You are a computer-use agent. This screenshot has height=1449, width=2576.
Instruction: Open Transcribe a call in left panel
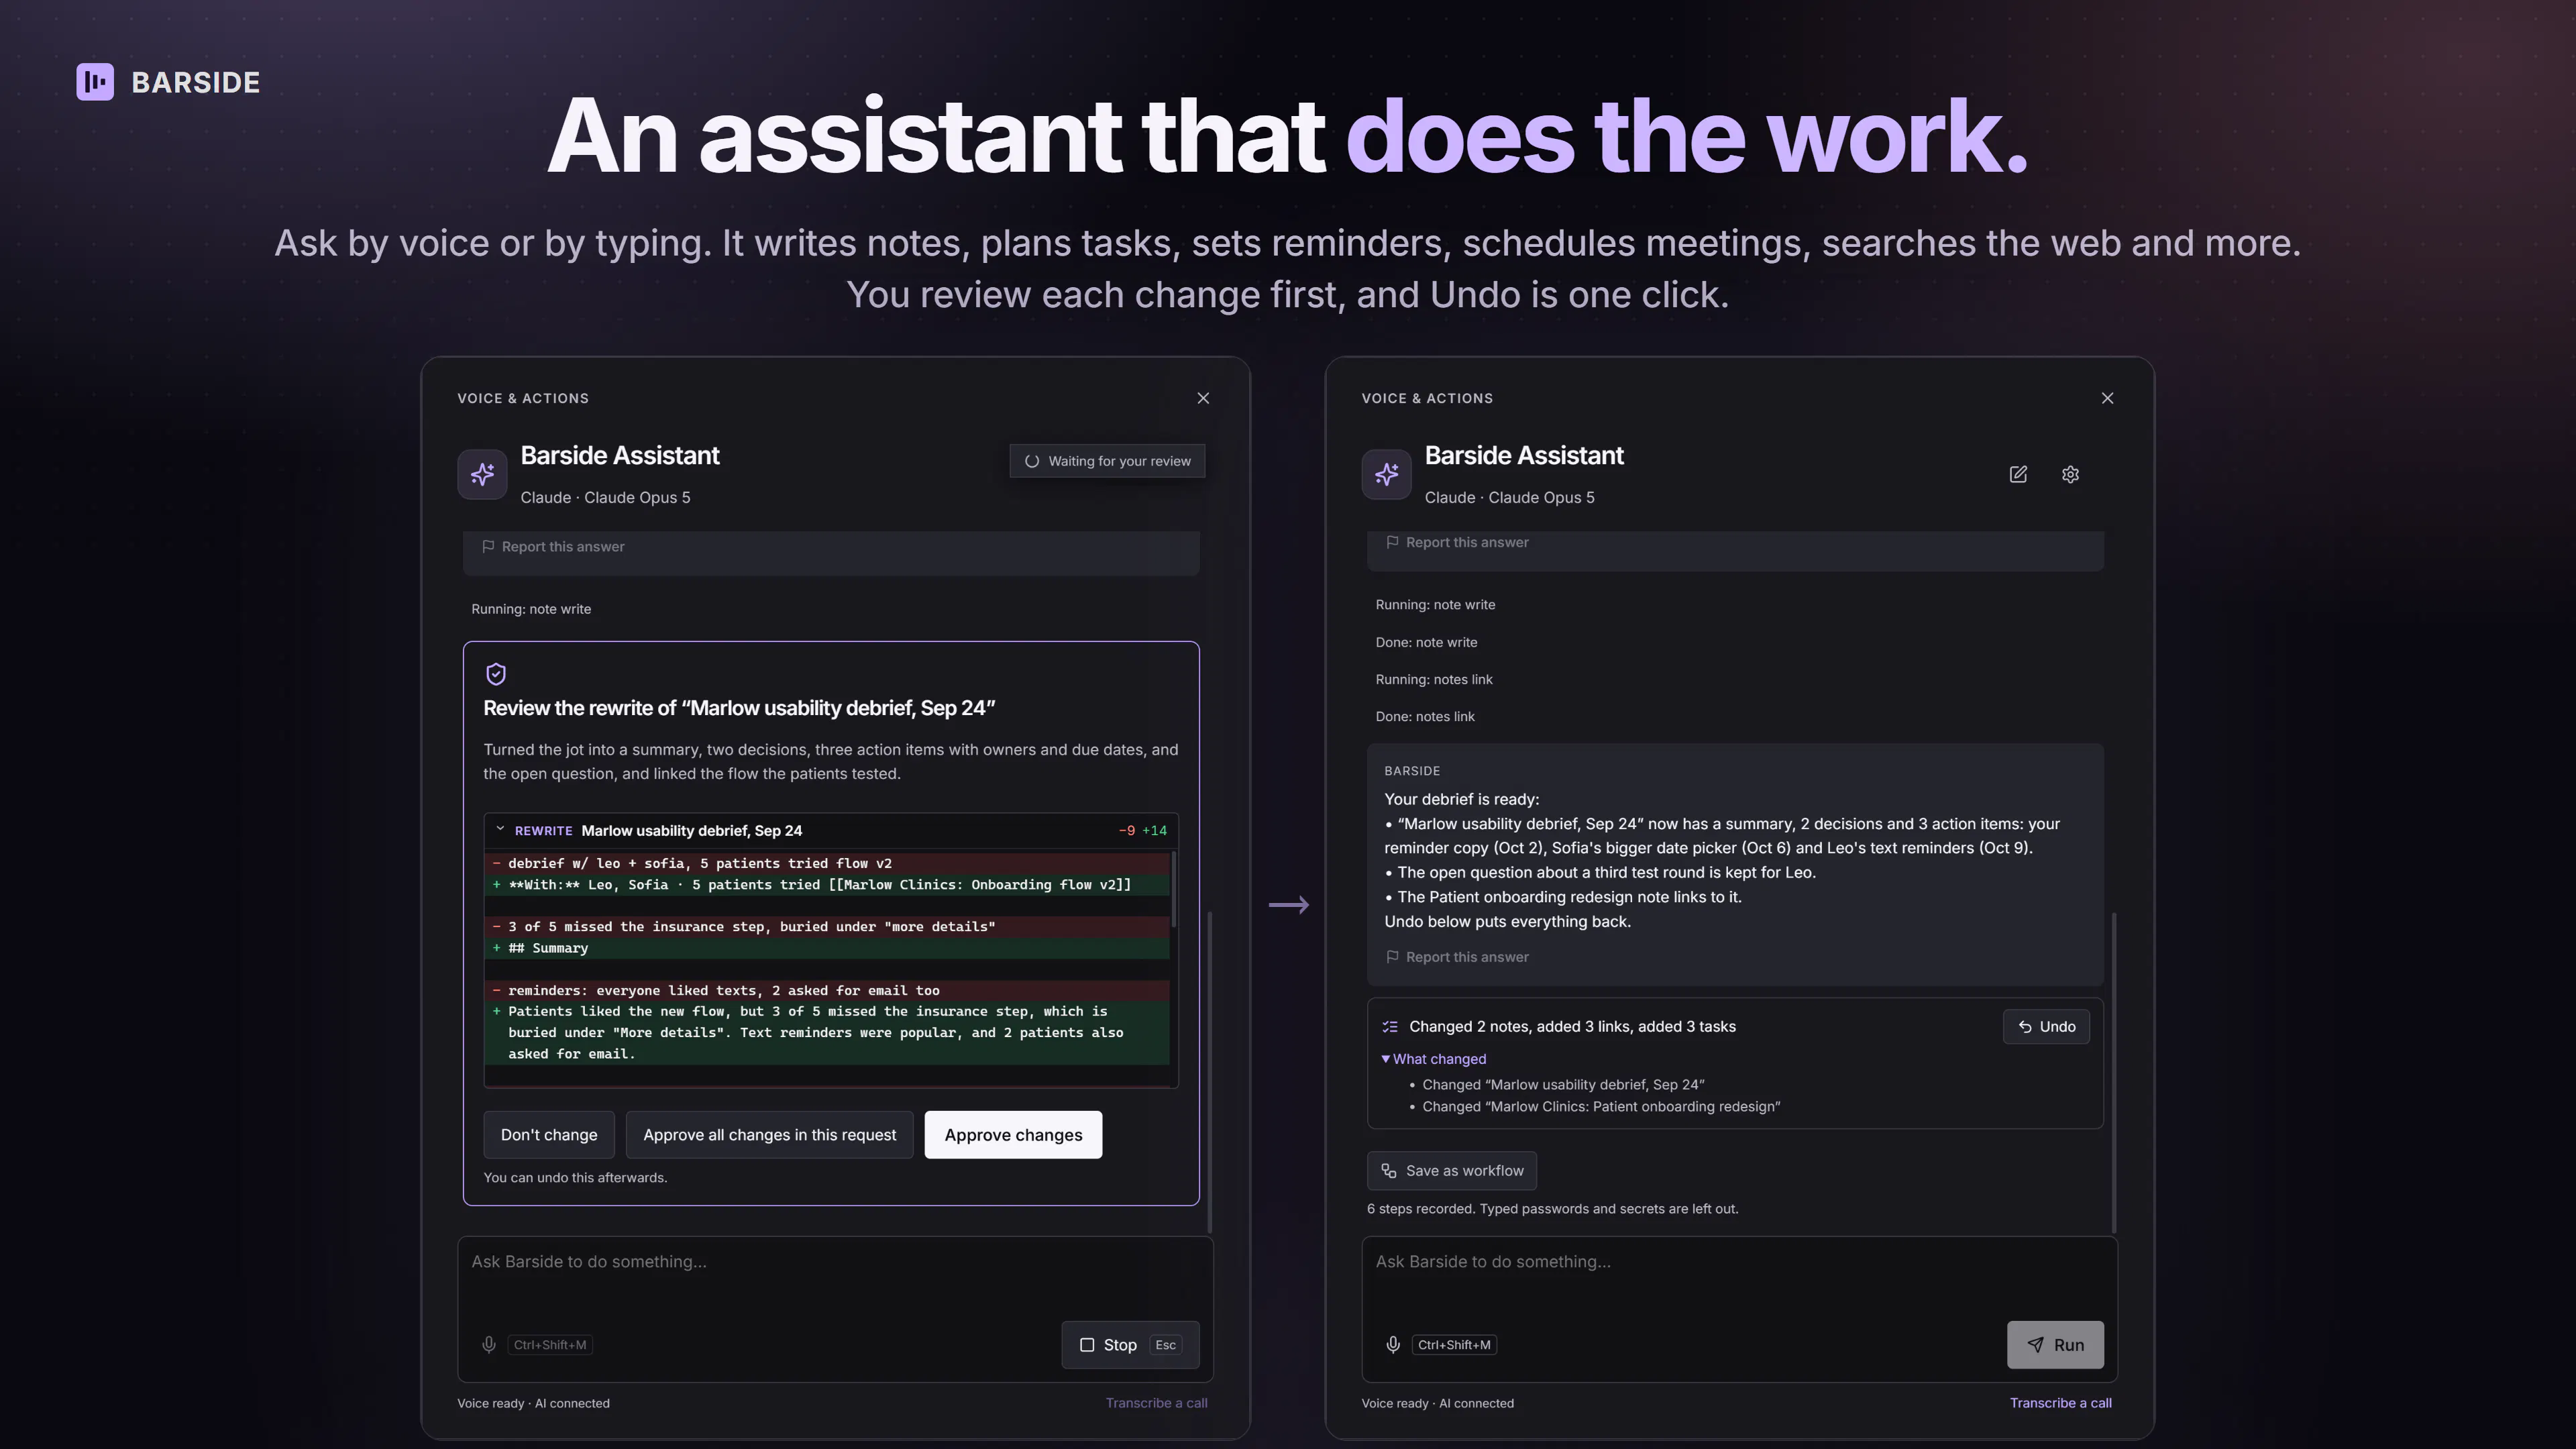coord(1156,1403)
